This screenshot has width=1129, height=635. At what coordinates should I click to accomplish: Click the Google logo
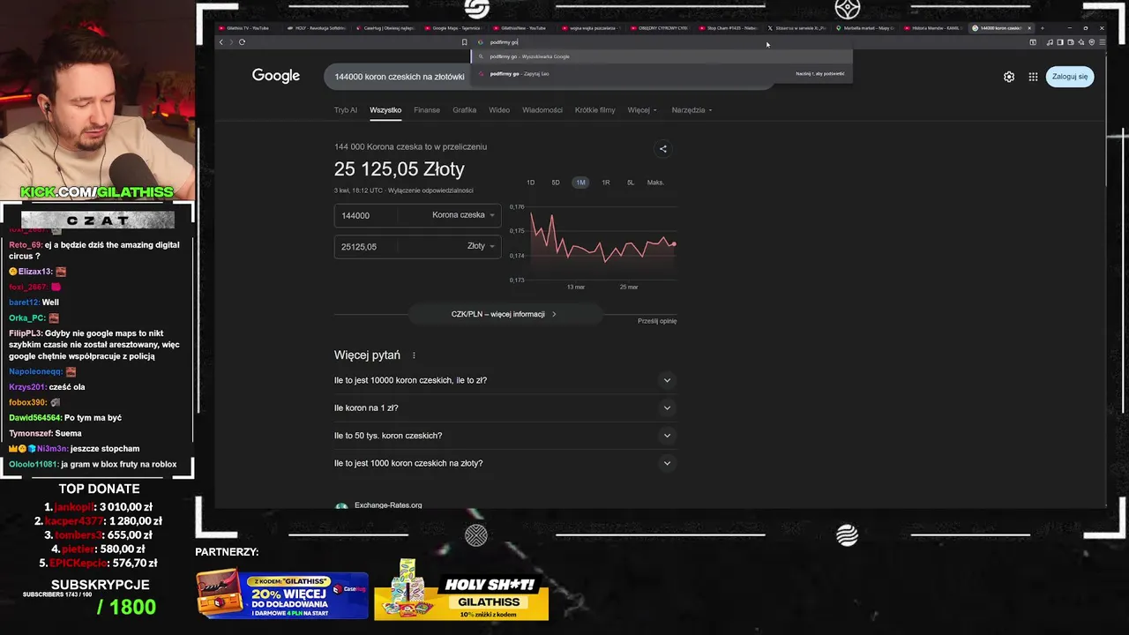tap(276, 76)
